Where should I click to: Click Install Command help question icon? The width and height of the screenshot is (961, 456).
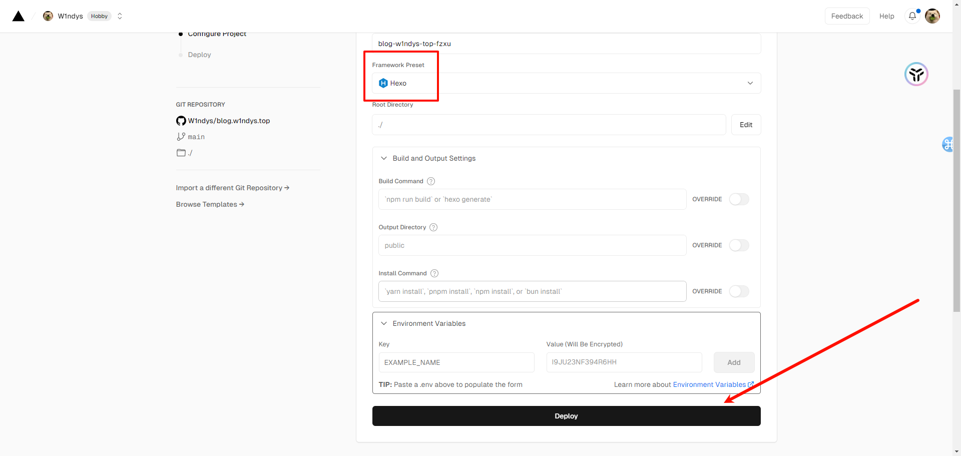pos(434,273)
